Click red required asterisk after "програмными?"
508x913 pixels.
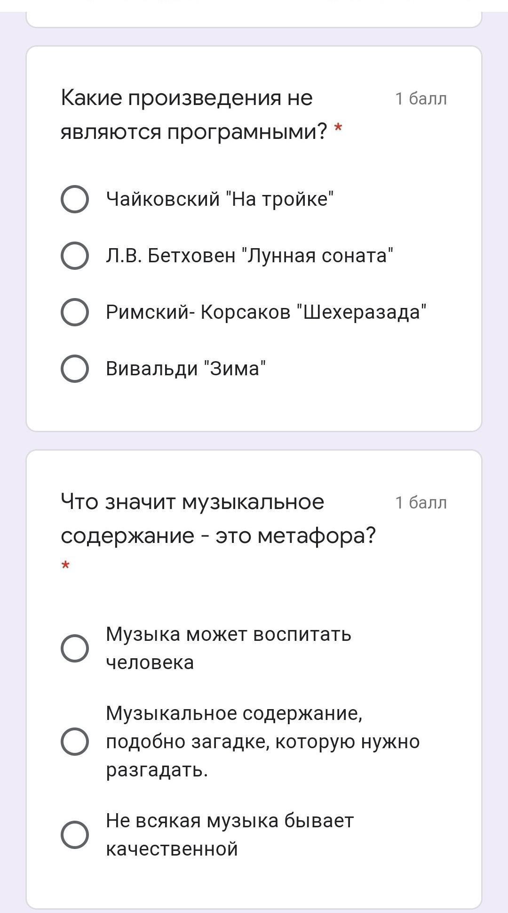338,128
